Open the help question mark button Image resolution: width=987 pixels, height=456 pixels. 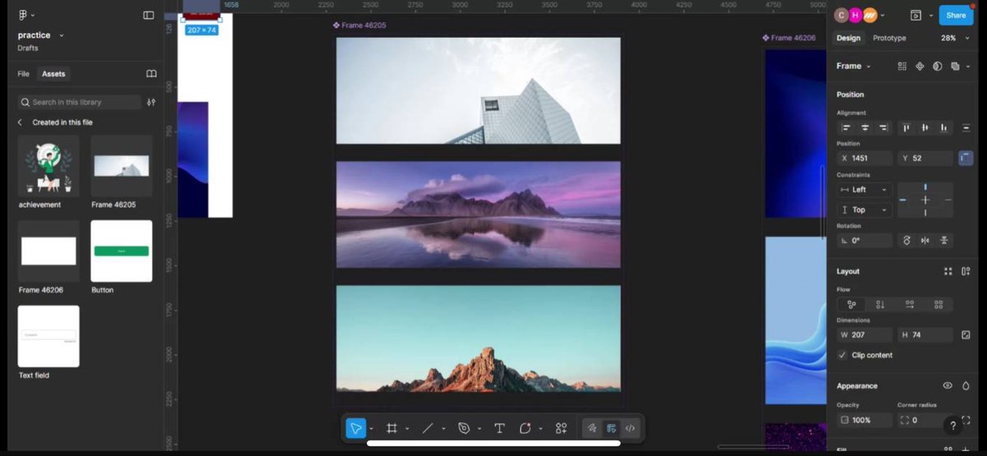952,426
